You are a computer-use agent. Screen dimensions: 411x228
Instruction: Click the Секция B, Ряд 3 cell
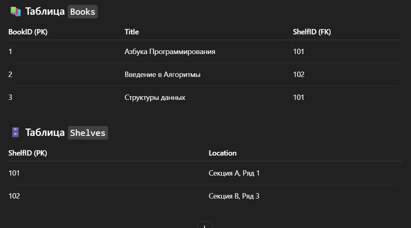coord(234,196)
